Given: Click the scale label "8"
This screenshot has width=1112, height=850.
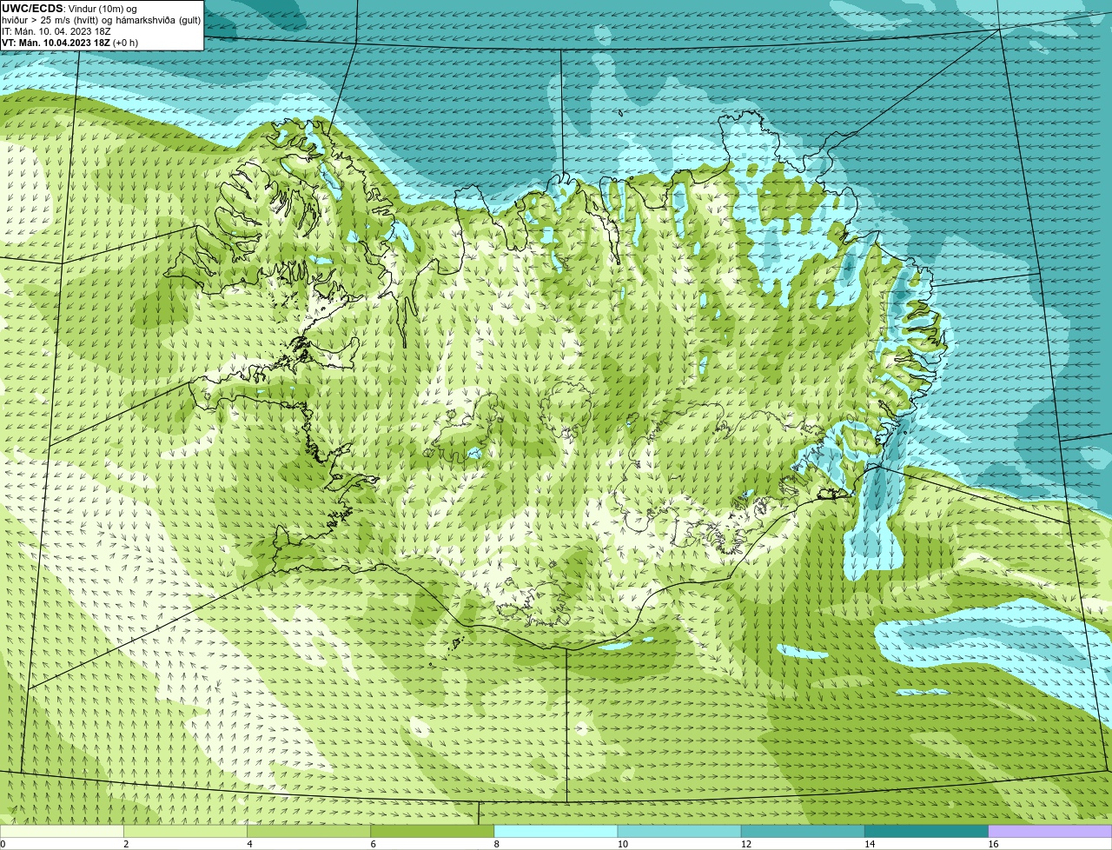Looking at the screenshot, I should point(497,844).
